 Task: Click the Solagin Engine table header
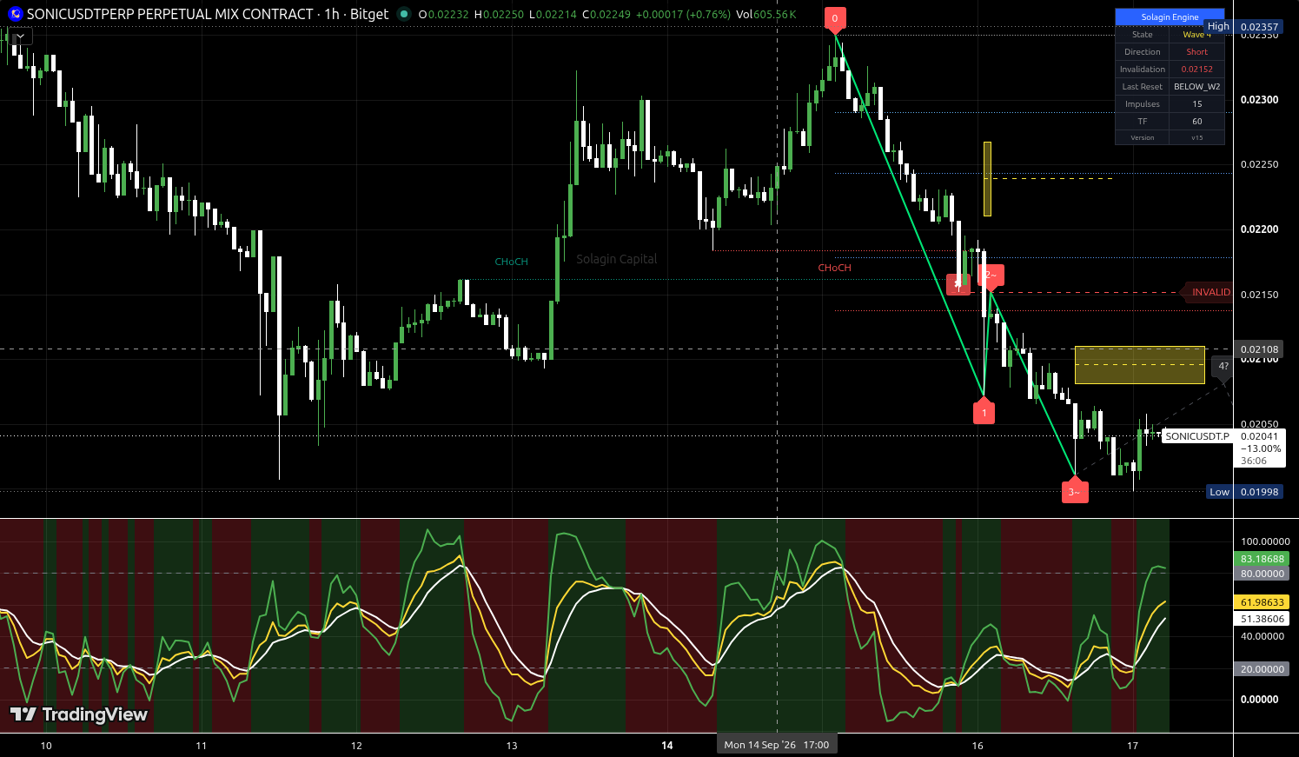pos(1170,17)
